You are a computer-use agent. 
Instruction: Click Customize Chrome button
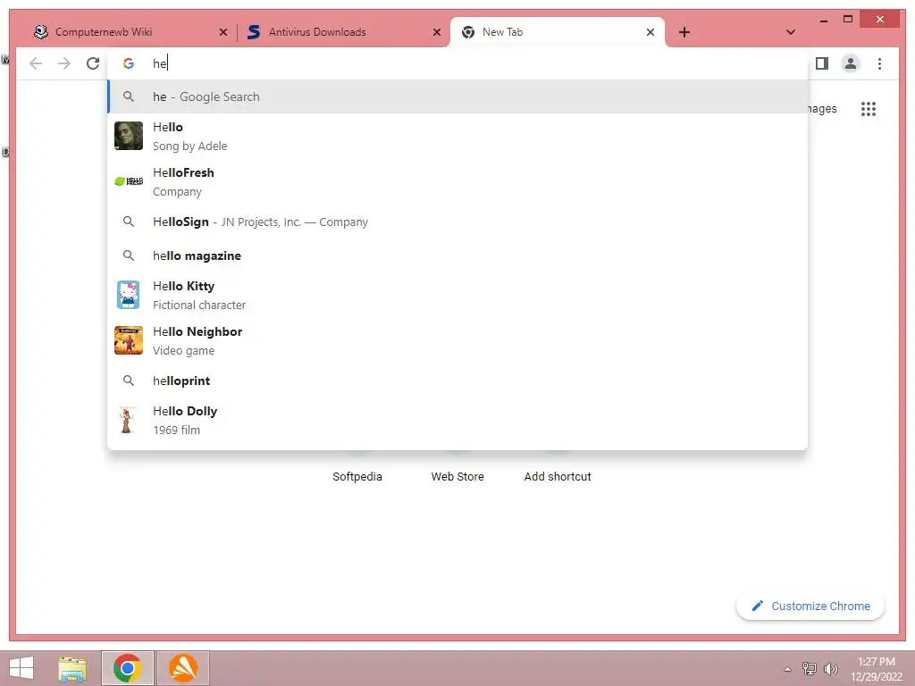pos(810,607)
